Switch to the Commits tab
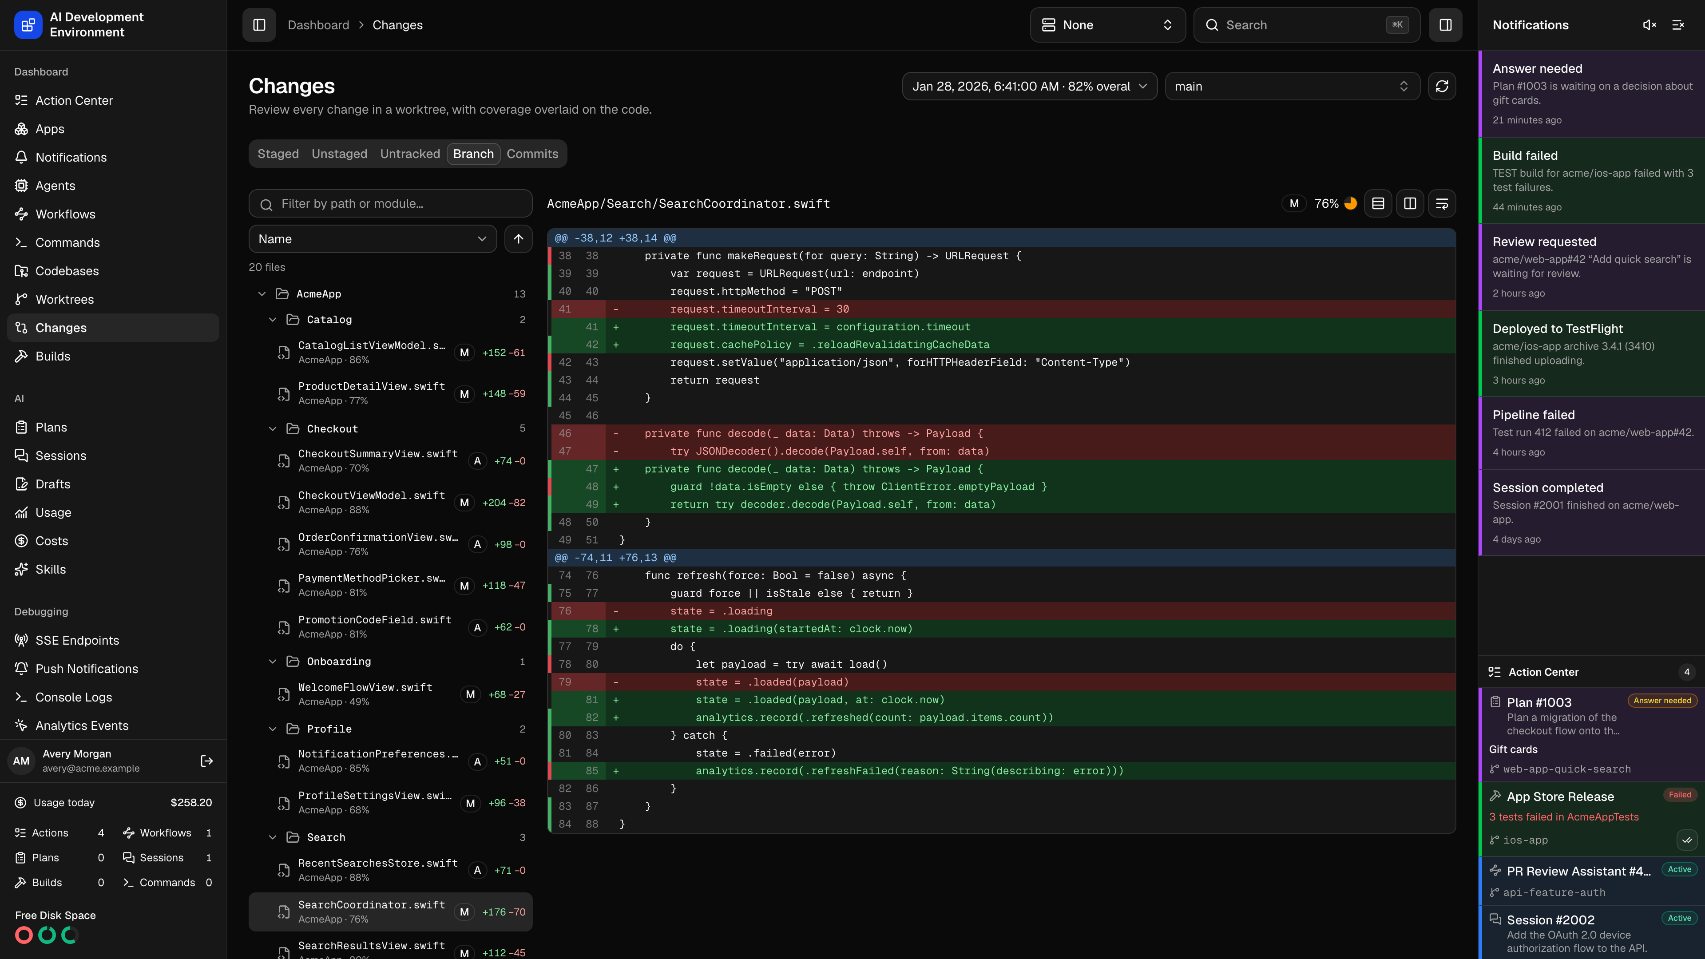The image size is (1705, 959). click(532, 154)
